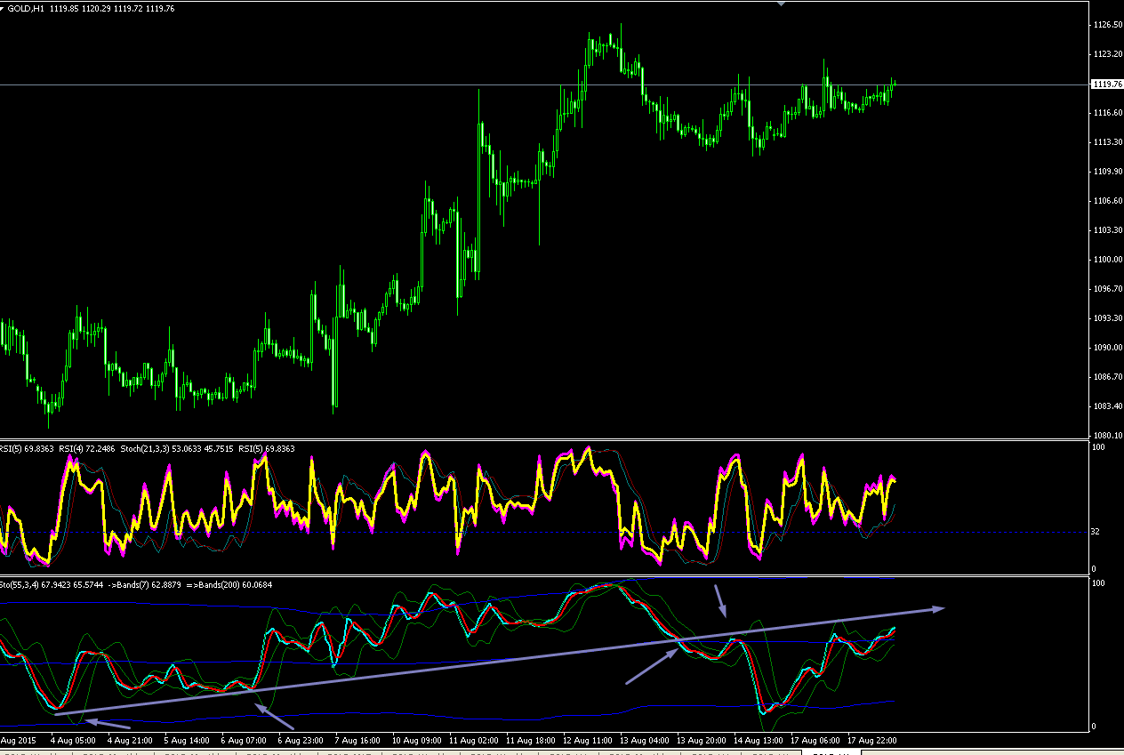Click the 13 Aug 20:00 time label
Screen dimensions: 1124x755
(x=702, y=740)
